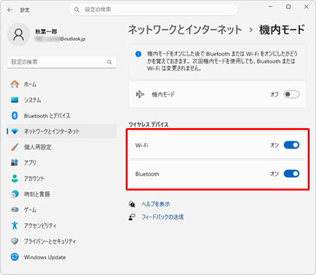Viewport: 316px width, 275px height.
Task: Click the blue info icon in the notice
Action: pyautogui.click(x=138, y=54)
